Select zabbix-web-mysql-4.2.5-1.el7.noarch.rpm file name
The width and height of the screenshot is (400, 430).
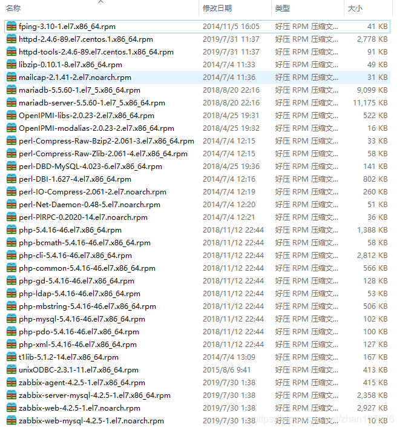tap(91, 421)
